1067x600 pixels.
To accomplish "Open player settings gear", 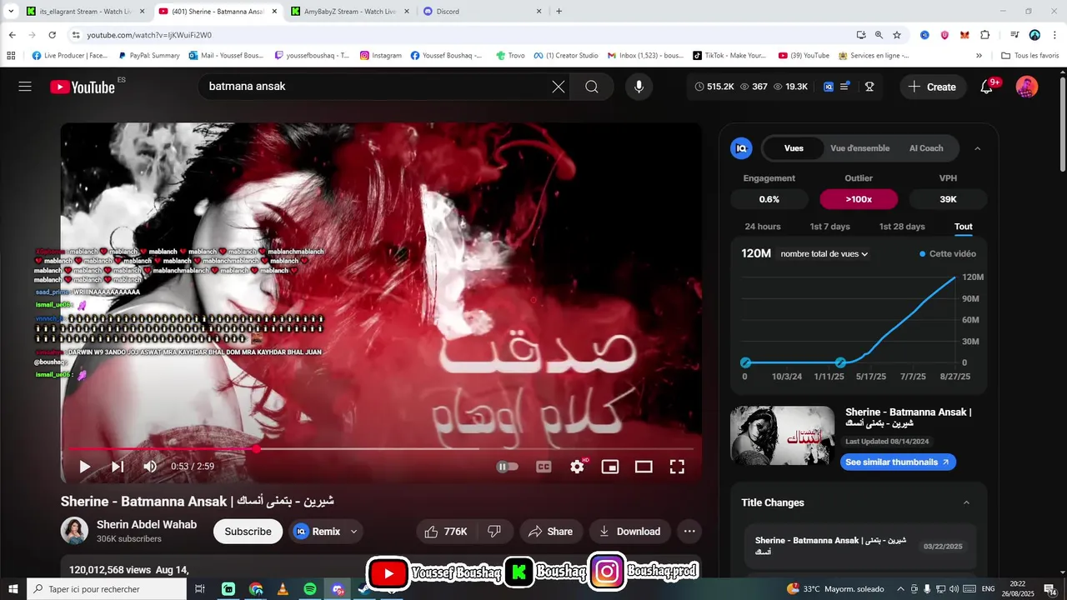I will pyautogui.click(x=577, y=467).
